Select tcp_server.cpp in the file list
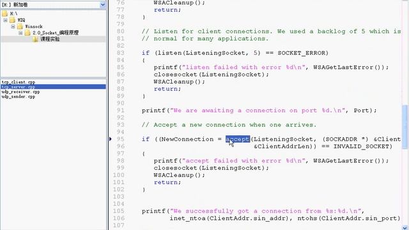 pyautogui.click(x=53, y=87)
